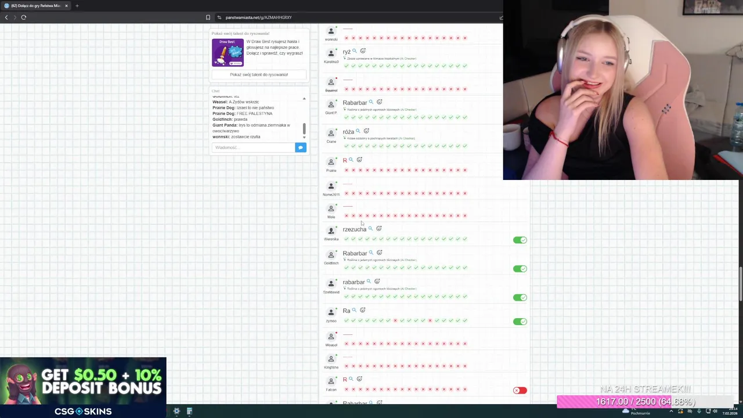Toggle vote for Goldfinch's Rabarbar

tap(520, 269)
